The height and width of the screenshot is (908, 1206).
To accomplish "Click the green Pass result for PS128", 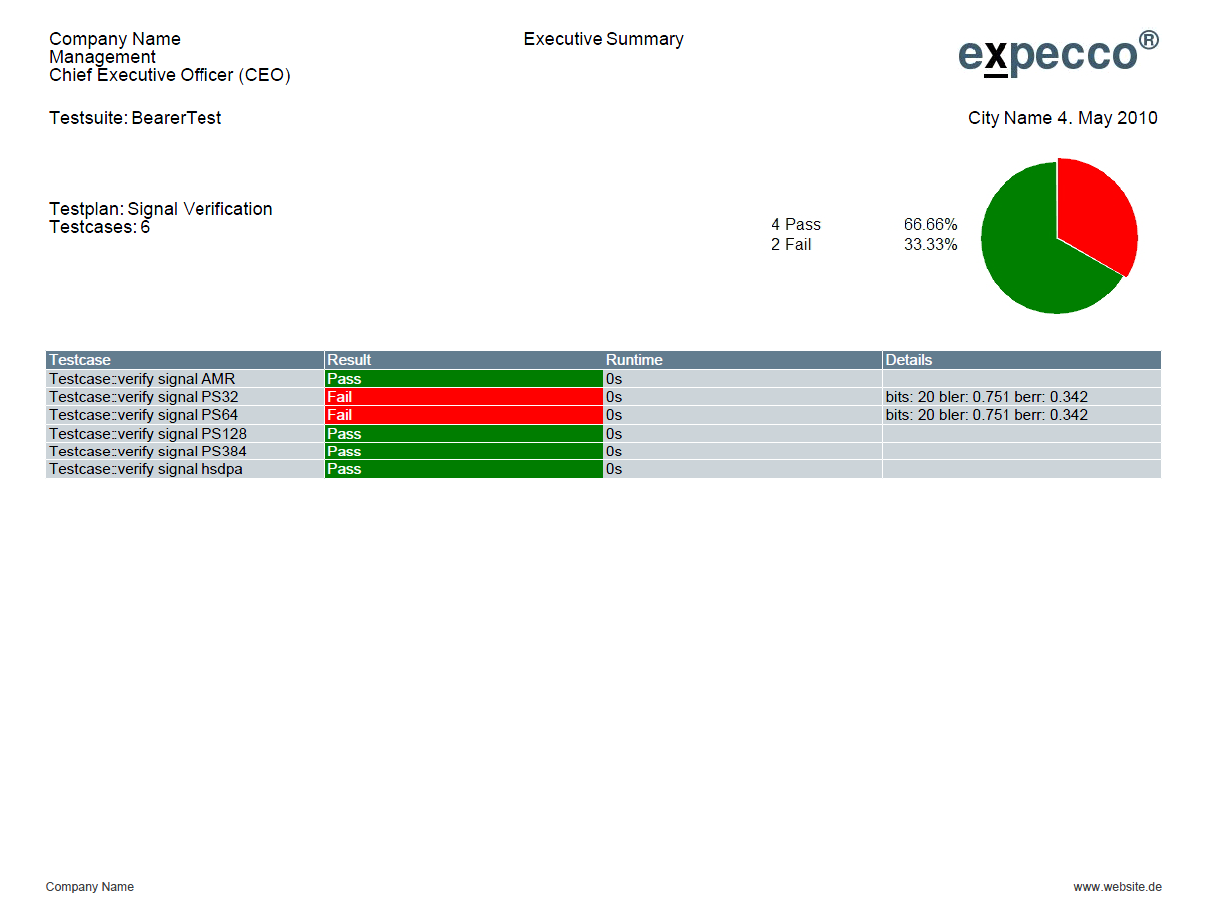I will pos(463,434).
